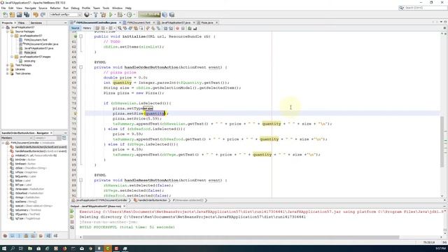Open the File menu
Screen dimensions: 448x252
pos(3,8)
